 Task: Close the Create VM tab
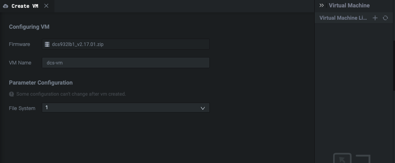[46, 6]
